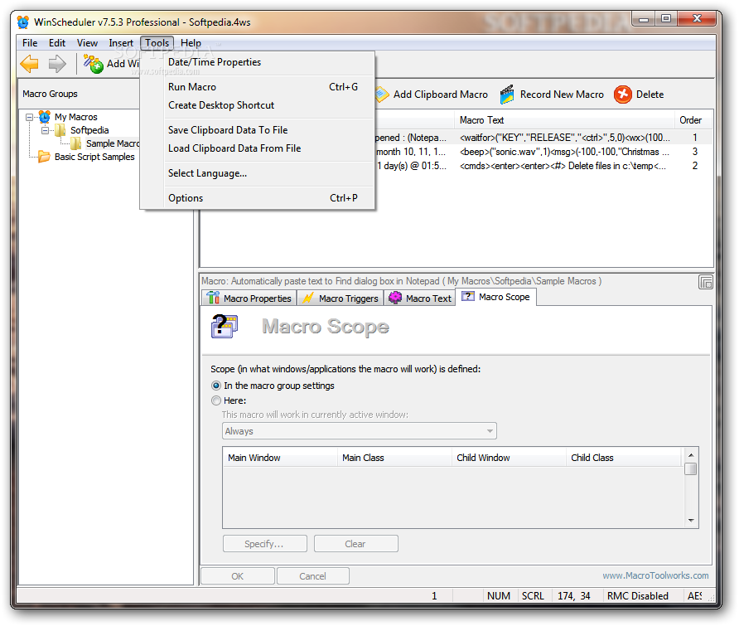Image resolution: width=739 pixels, height=626 pixels.
Task: Click the Add Clipboard Macro button label
Action: click(x=441, y=95)
